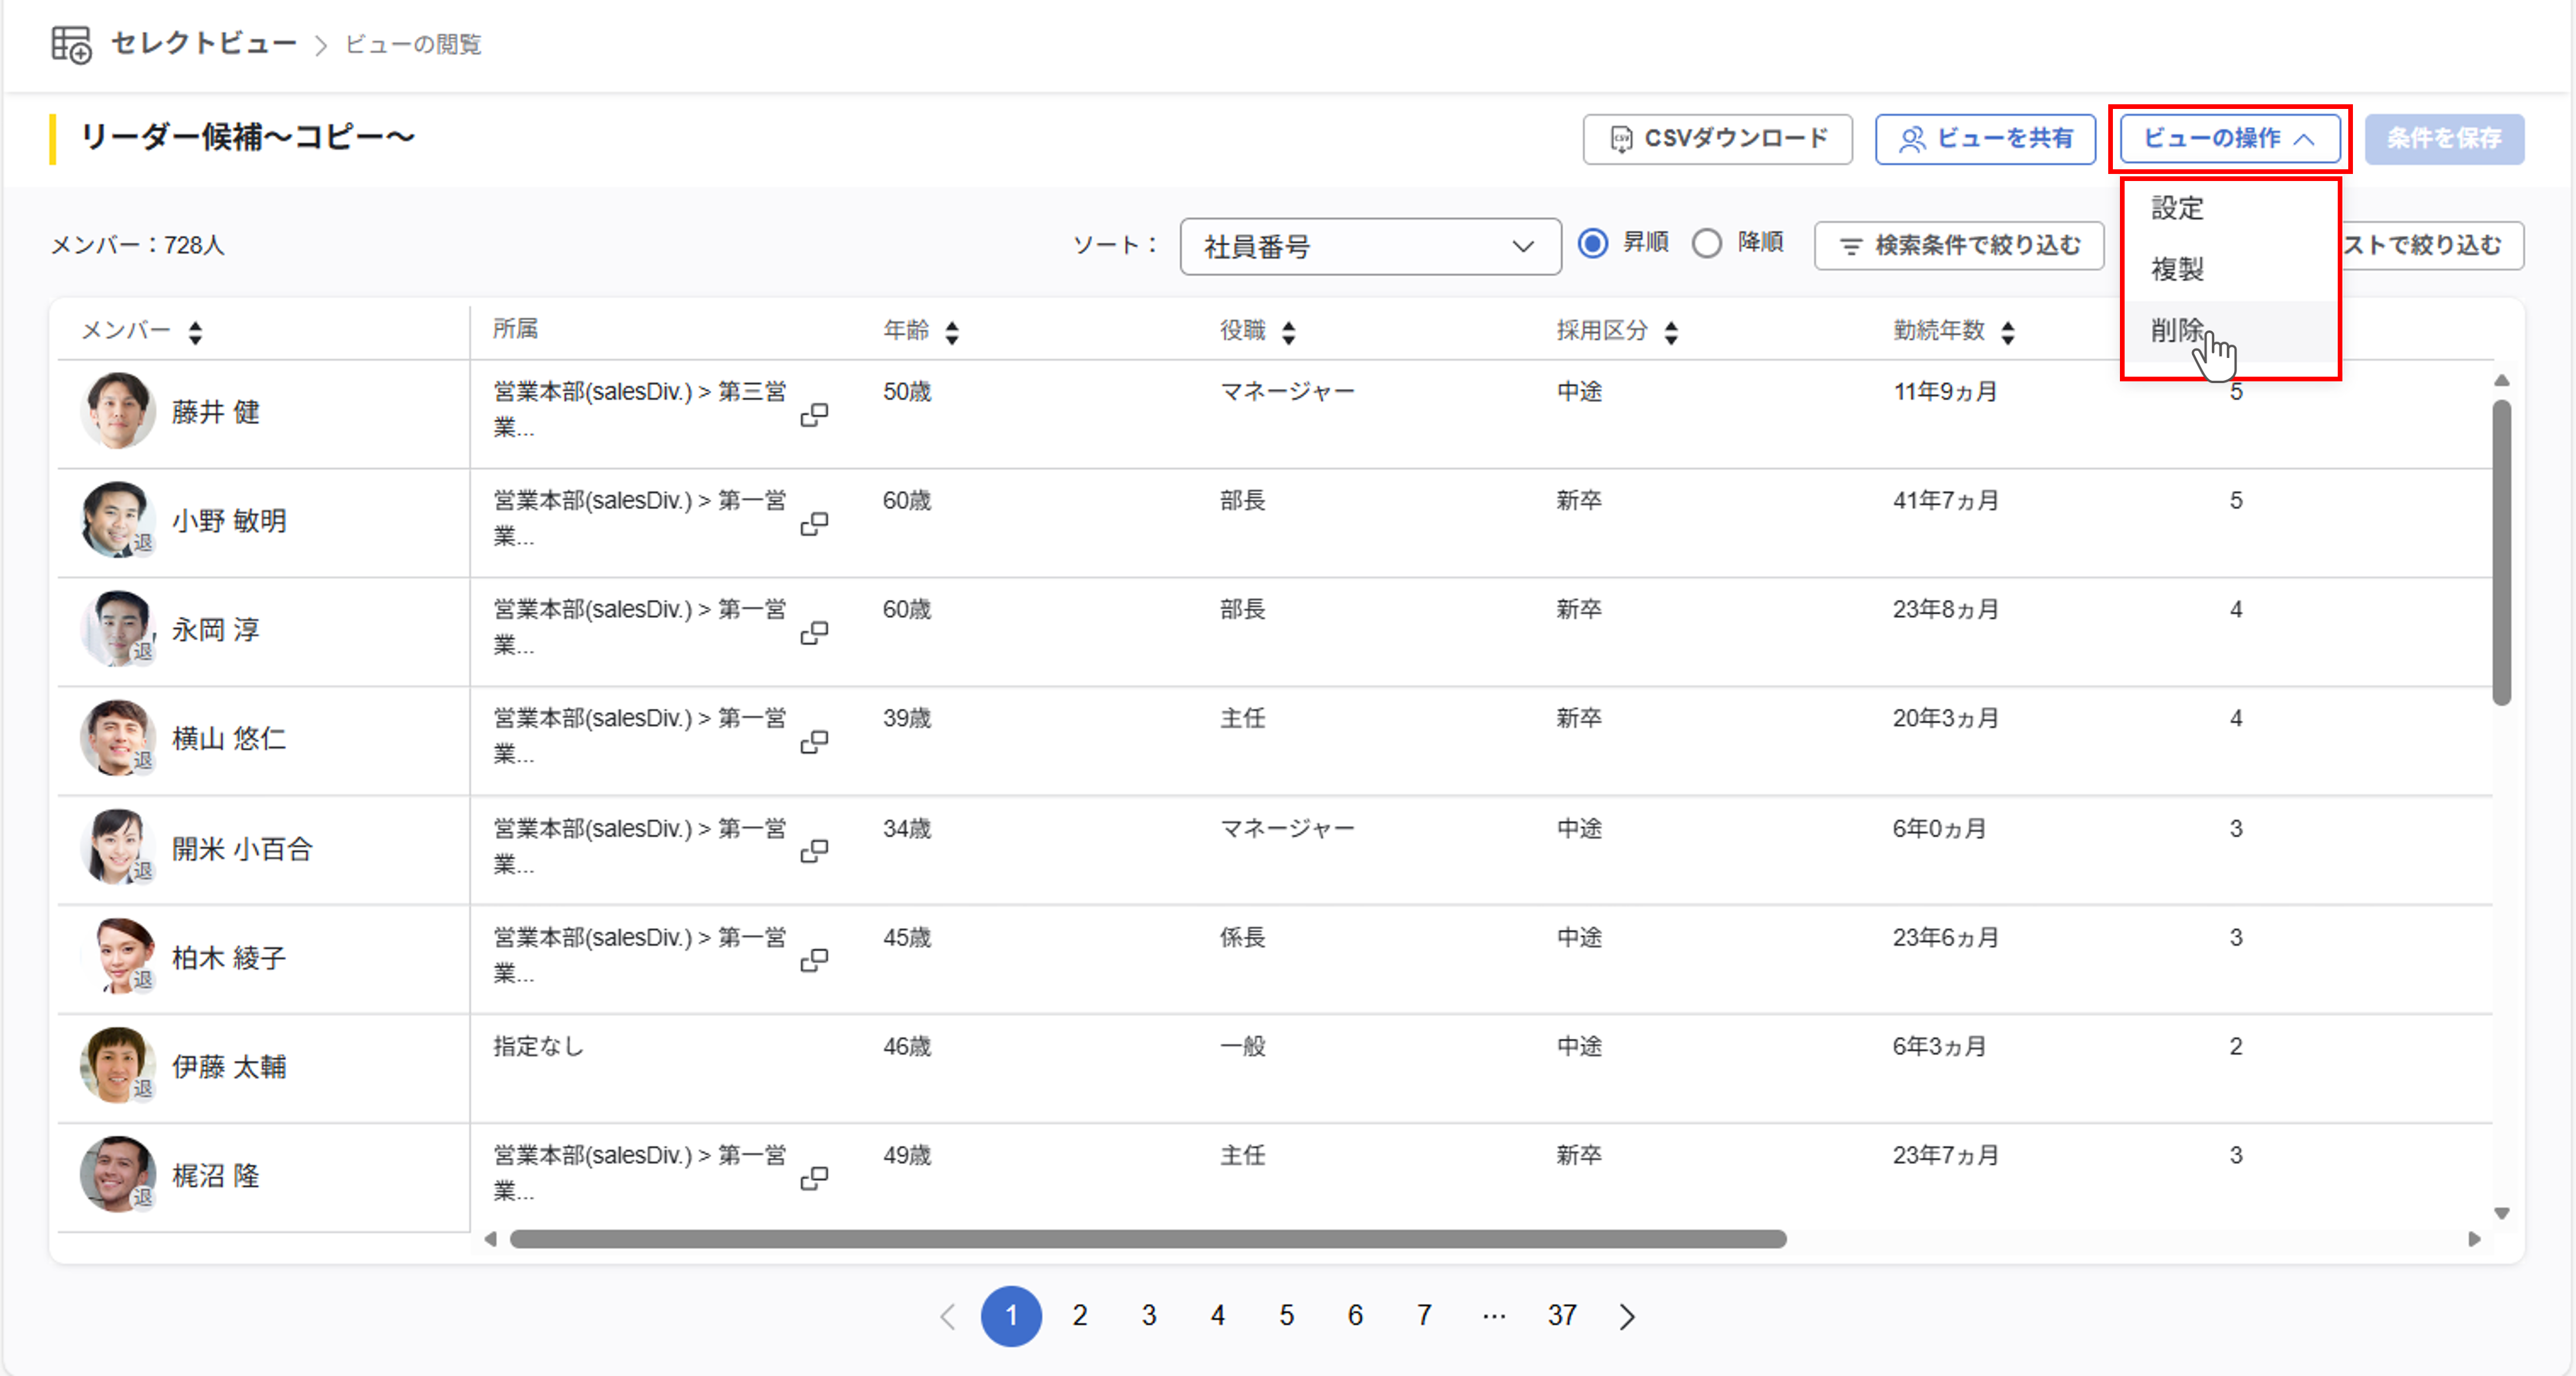Go to next page chevron
Screen dimensions: 2576x1376
1627,1316
